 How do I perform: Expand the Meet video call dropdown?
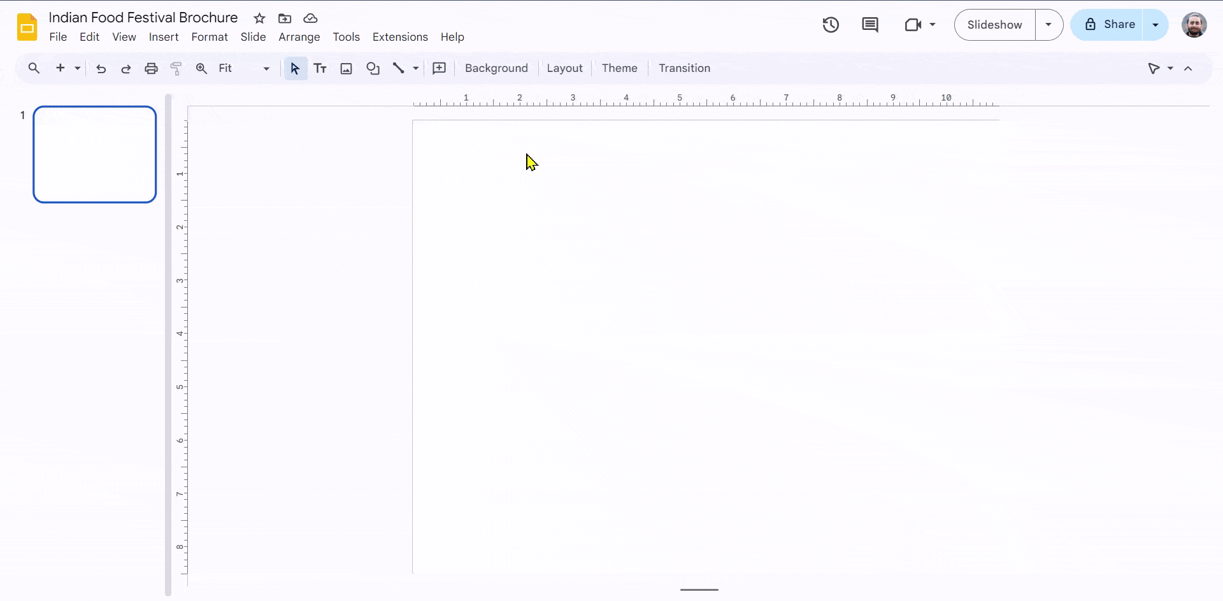pyautogui.click(x=932, y=25)
